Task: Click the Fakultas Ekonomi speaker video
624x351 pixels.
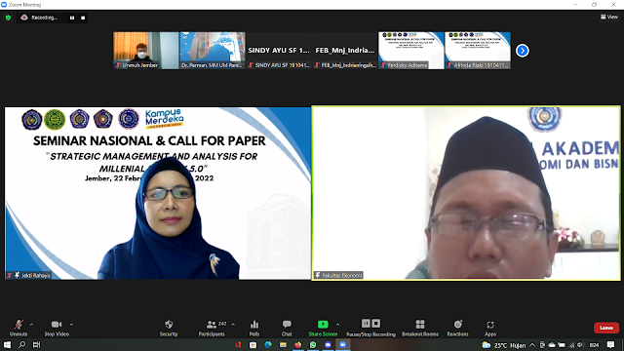Action: click(466, 193)
